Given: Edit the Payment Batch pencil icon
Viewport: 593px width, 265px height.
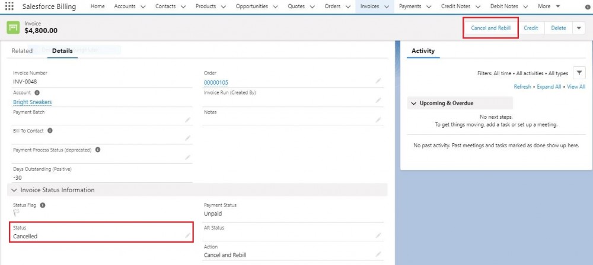Looking at the screenshot, I should click(187, 119).
